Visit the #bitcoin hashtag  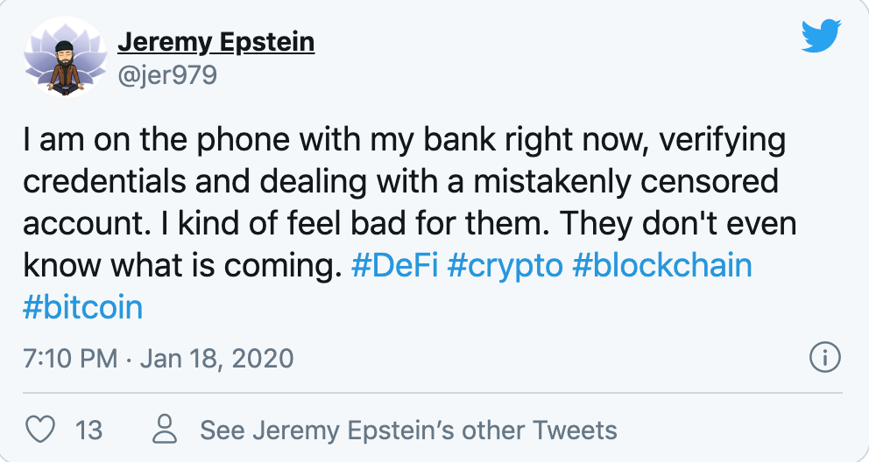coord(83,308)
